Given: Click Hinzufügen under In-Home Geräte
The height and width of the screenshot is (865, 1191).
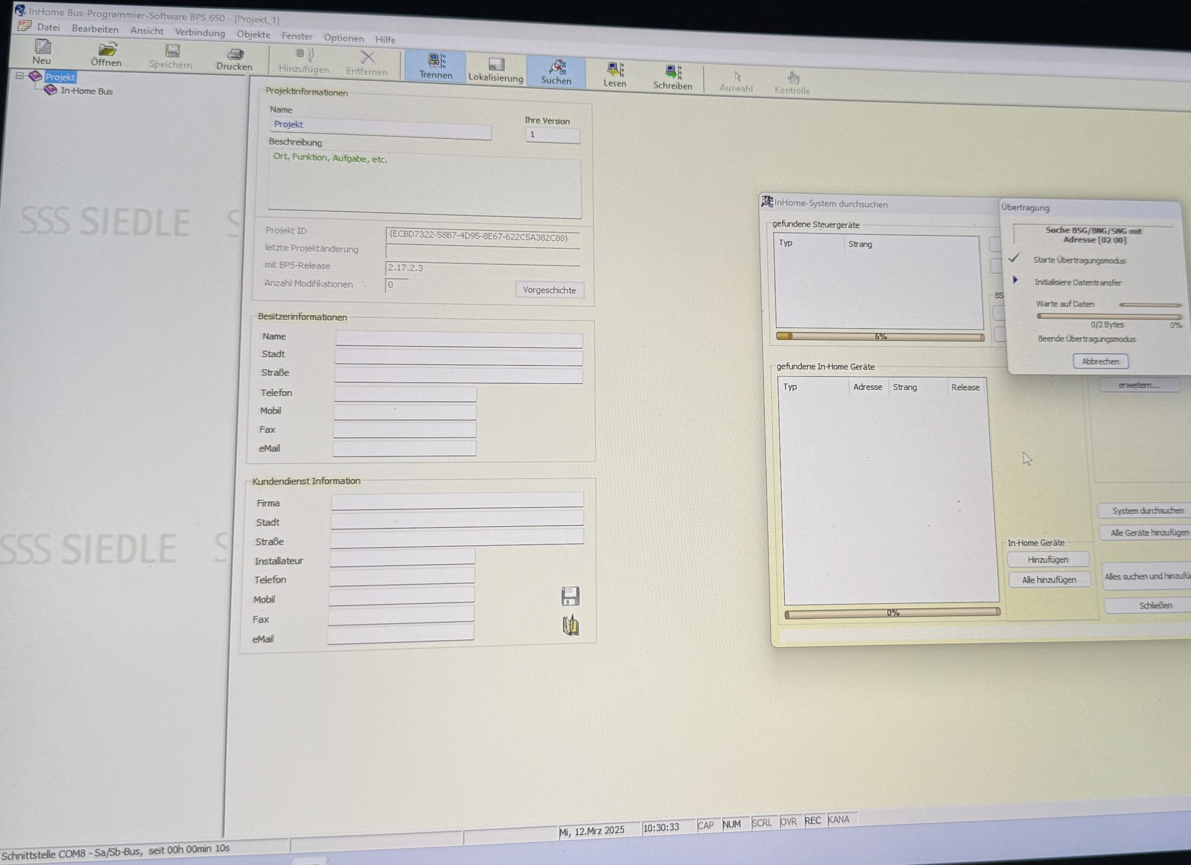Looking at the screenshot, I should (1048, 559).
